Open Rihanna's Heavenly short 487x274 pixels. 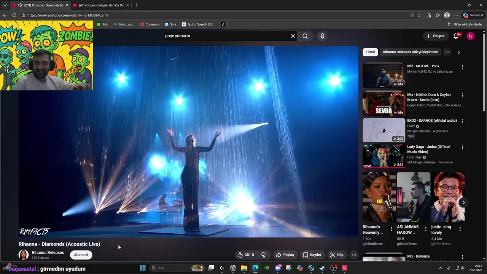[x=379, y=197]
